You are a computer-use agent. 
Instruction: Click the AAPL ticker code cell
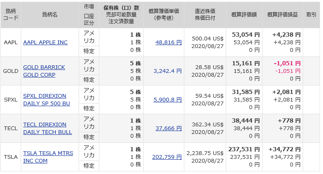(x=11, y=43)
